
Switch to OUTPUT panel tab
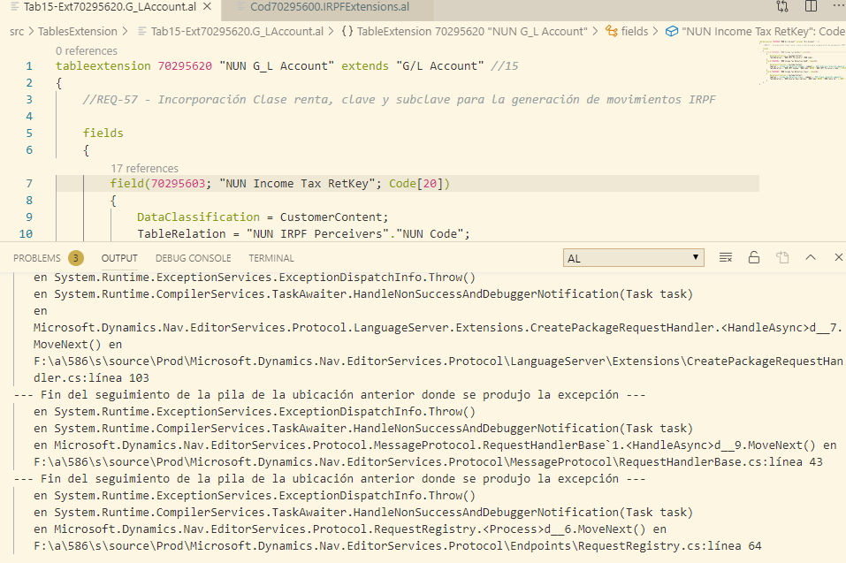click(119, 258)
